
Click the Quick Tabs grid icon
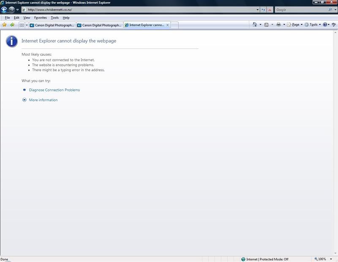22,25
